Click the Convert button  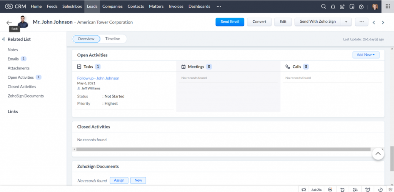coord(259,22)
